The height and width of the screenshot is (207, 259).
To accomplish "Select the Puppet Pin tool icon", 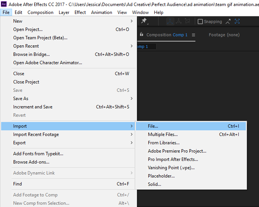I will tap(144, 21).
